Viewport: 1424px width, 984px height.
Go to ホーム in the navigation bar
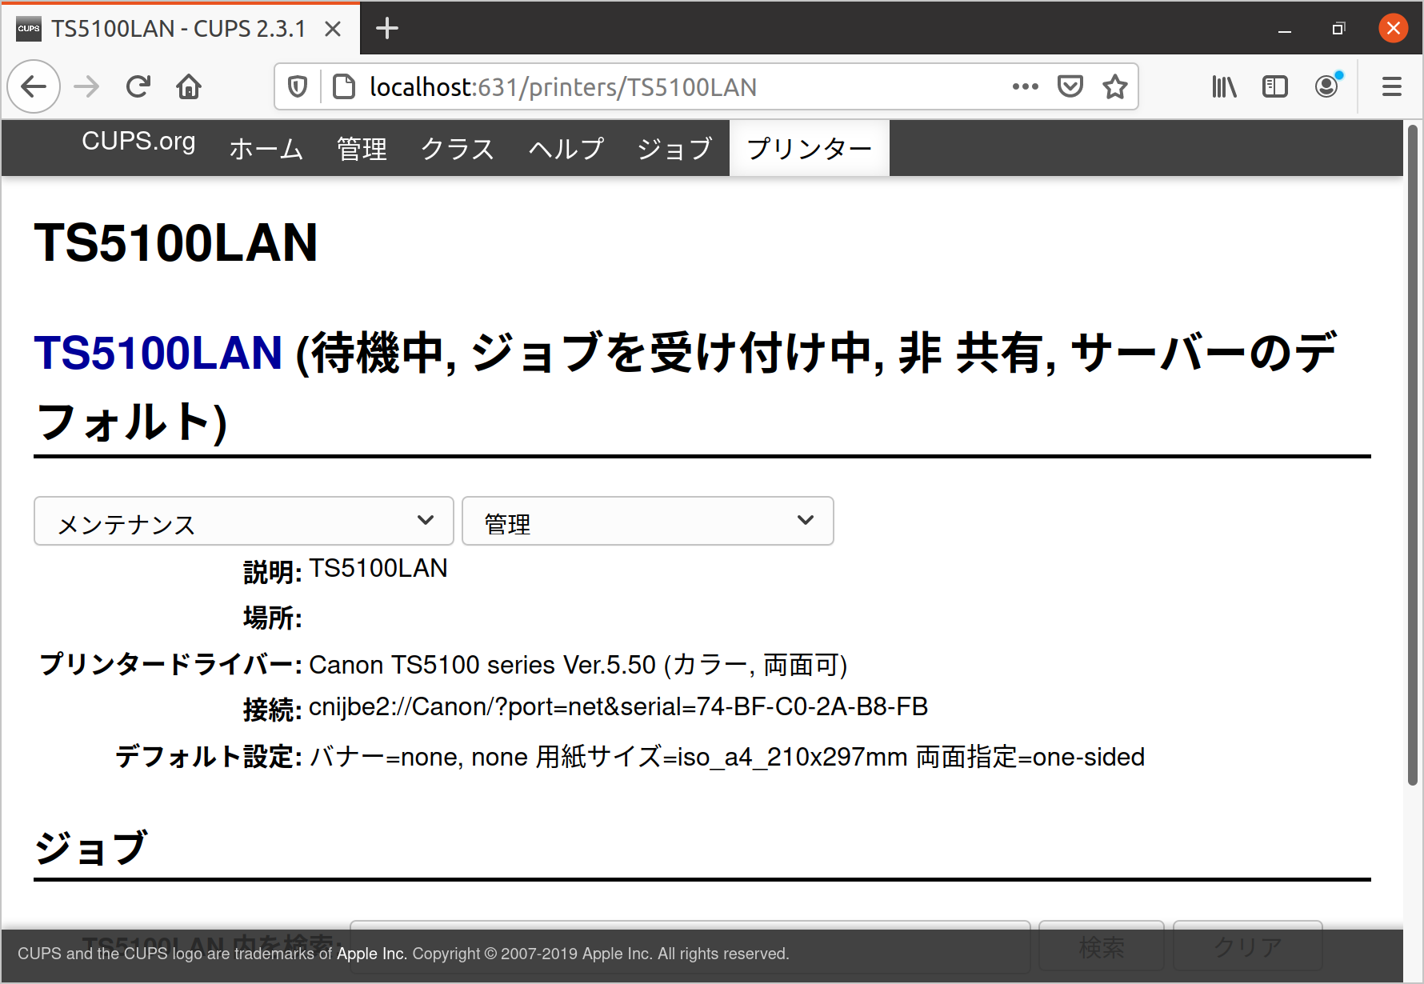pos(266,149)
